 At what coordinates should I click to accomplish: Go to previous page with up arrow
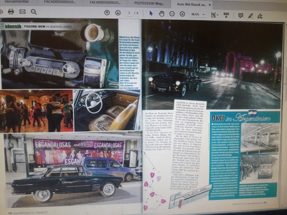(107, 13)
